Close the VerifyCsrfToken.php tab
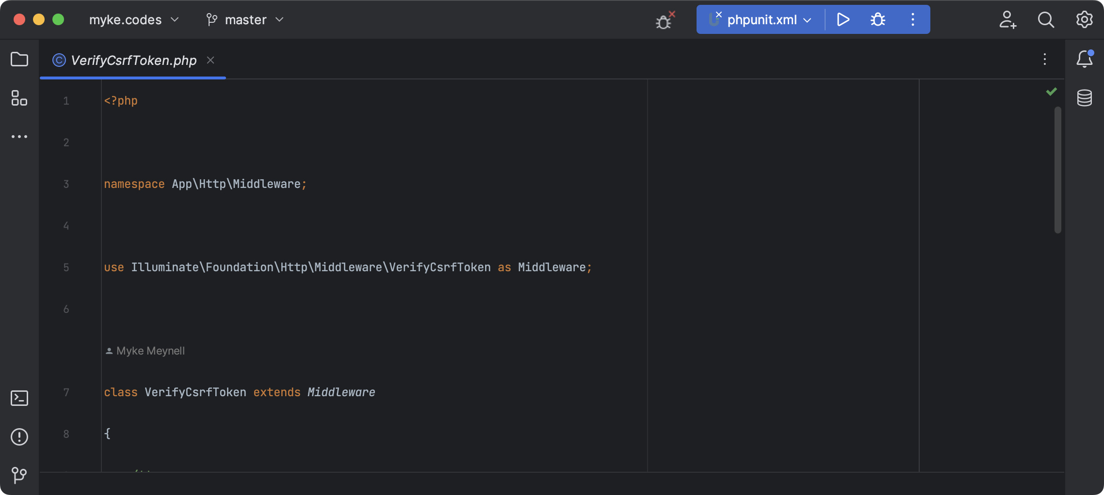This screenshot has height=495, width=1104. [211, 60]
